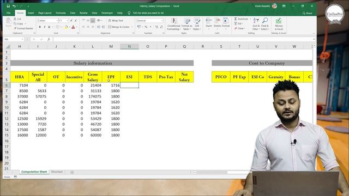Screen dimensions: 349x196
Task: Open the Fill dropdown in Editing
Action: tap(238, 23)
